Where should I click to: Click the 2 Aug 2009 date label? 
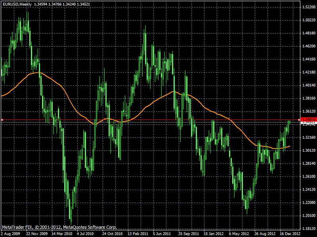pos(10,233)
